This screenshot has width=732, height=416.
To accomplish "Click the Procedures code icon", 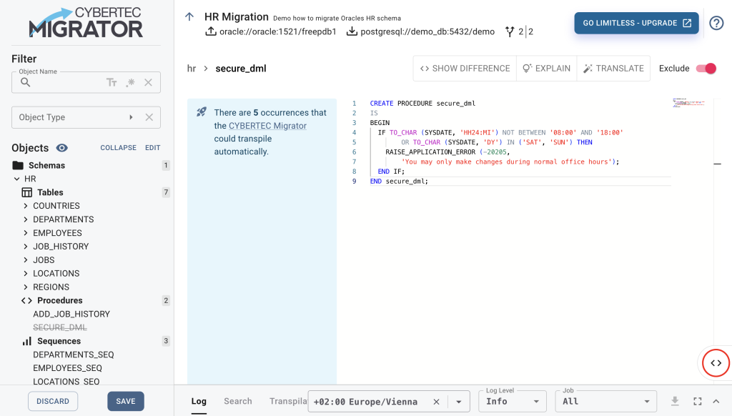I will [x=26, y=301].
